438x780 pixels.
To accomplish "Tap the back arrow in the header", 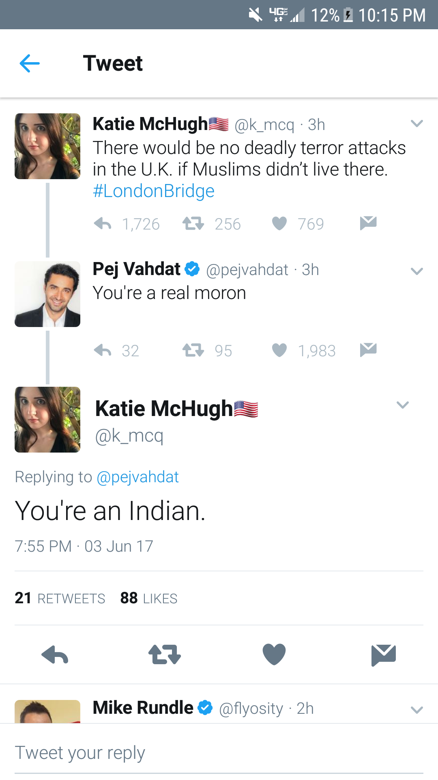I will click(30, 63).
